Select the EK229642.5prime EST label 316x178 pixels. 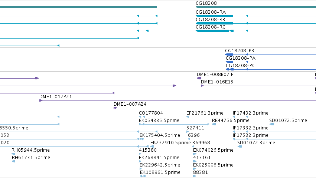(160, 165)
